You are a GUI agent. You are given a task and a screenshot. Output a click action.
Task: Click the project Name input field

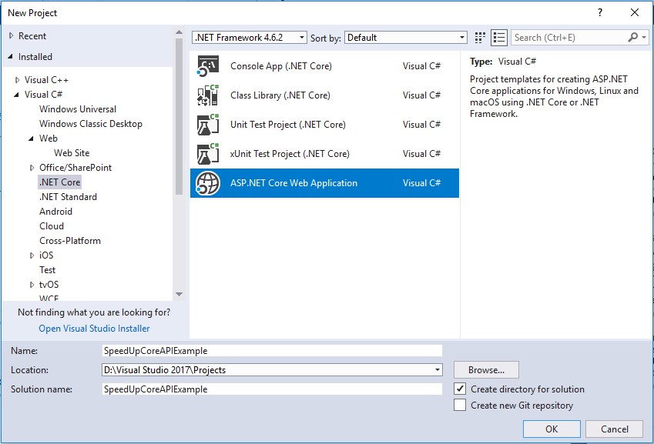(x=272, y=351)
